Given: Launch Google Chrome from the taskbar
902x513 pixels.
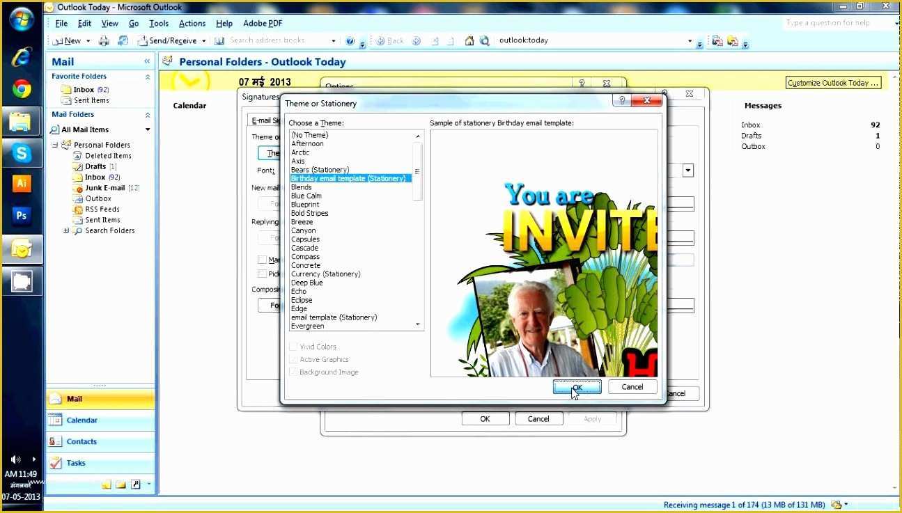Looking at the screenshot, I should click(x=22, y=89).
